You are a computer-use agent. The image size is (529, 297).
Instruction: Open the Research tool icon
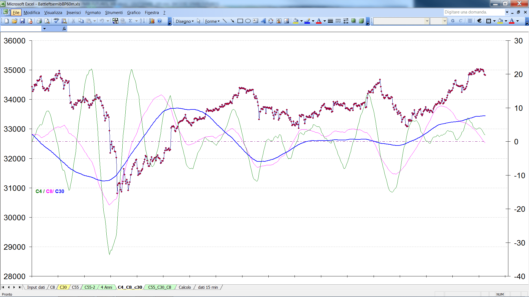[x=64, y=21]
